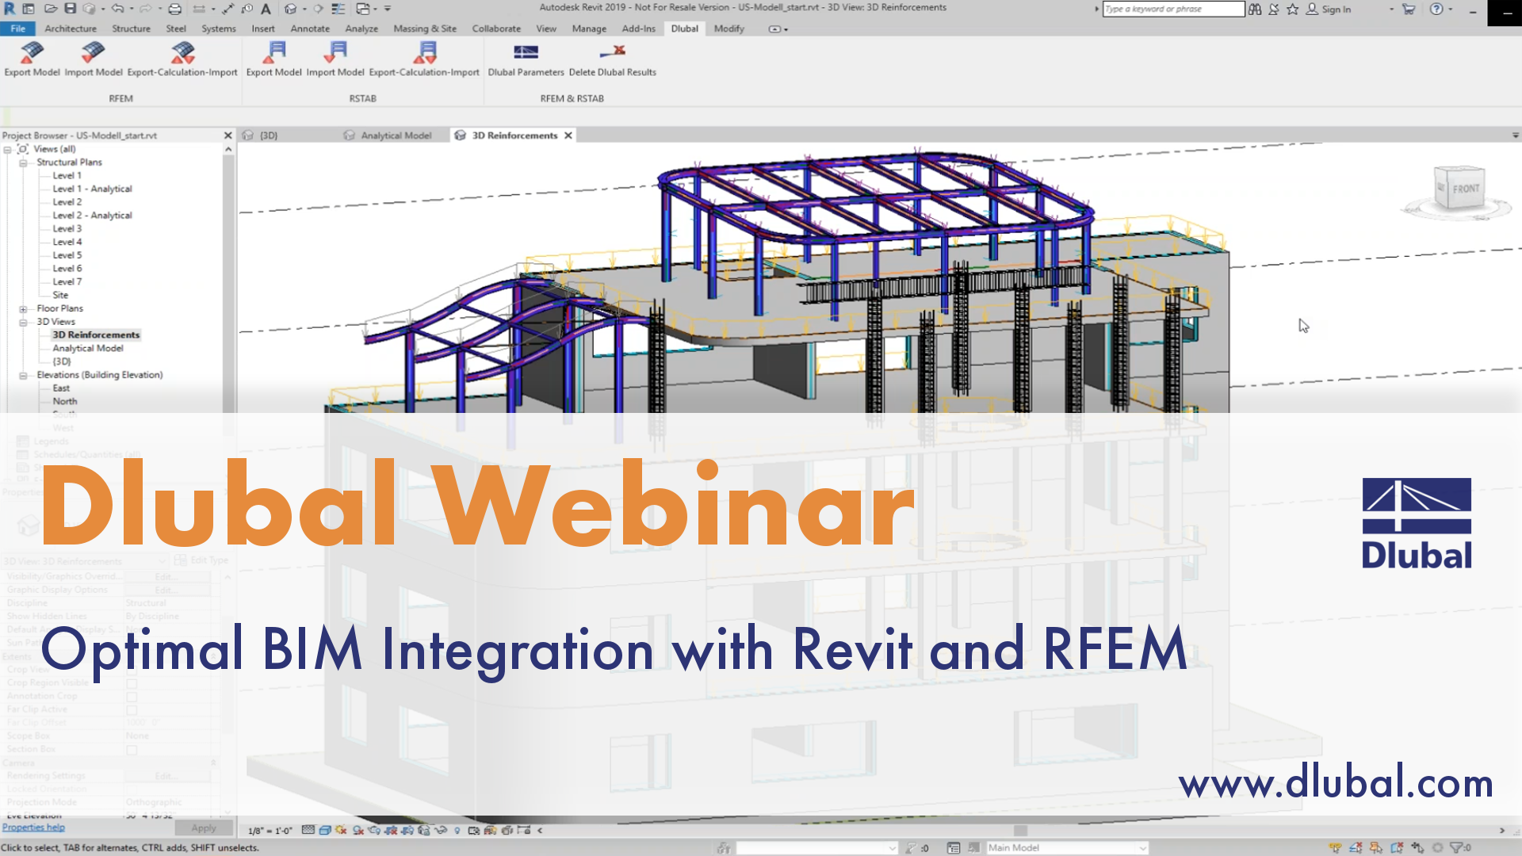
Task: Click the filter icon in status bar
Action: pyautogui.click(x=1456, y=847)
